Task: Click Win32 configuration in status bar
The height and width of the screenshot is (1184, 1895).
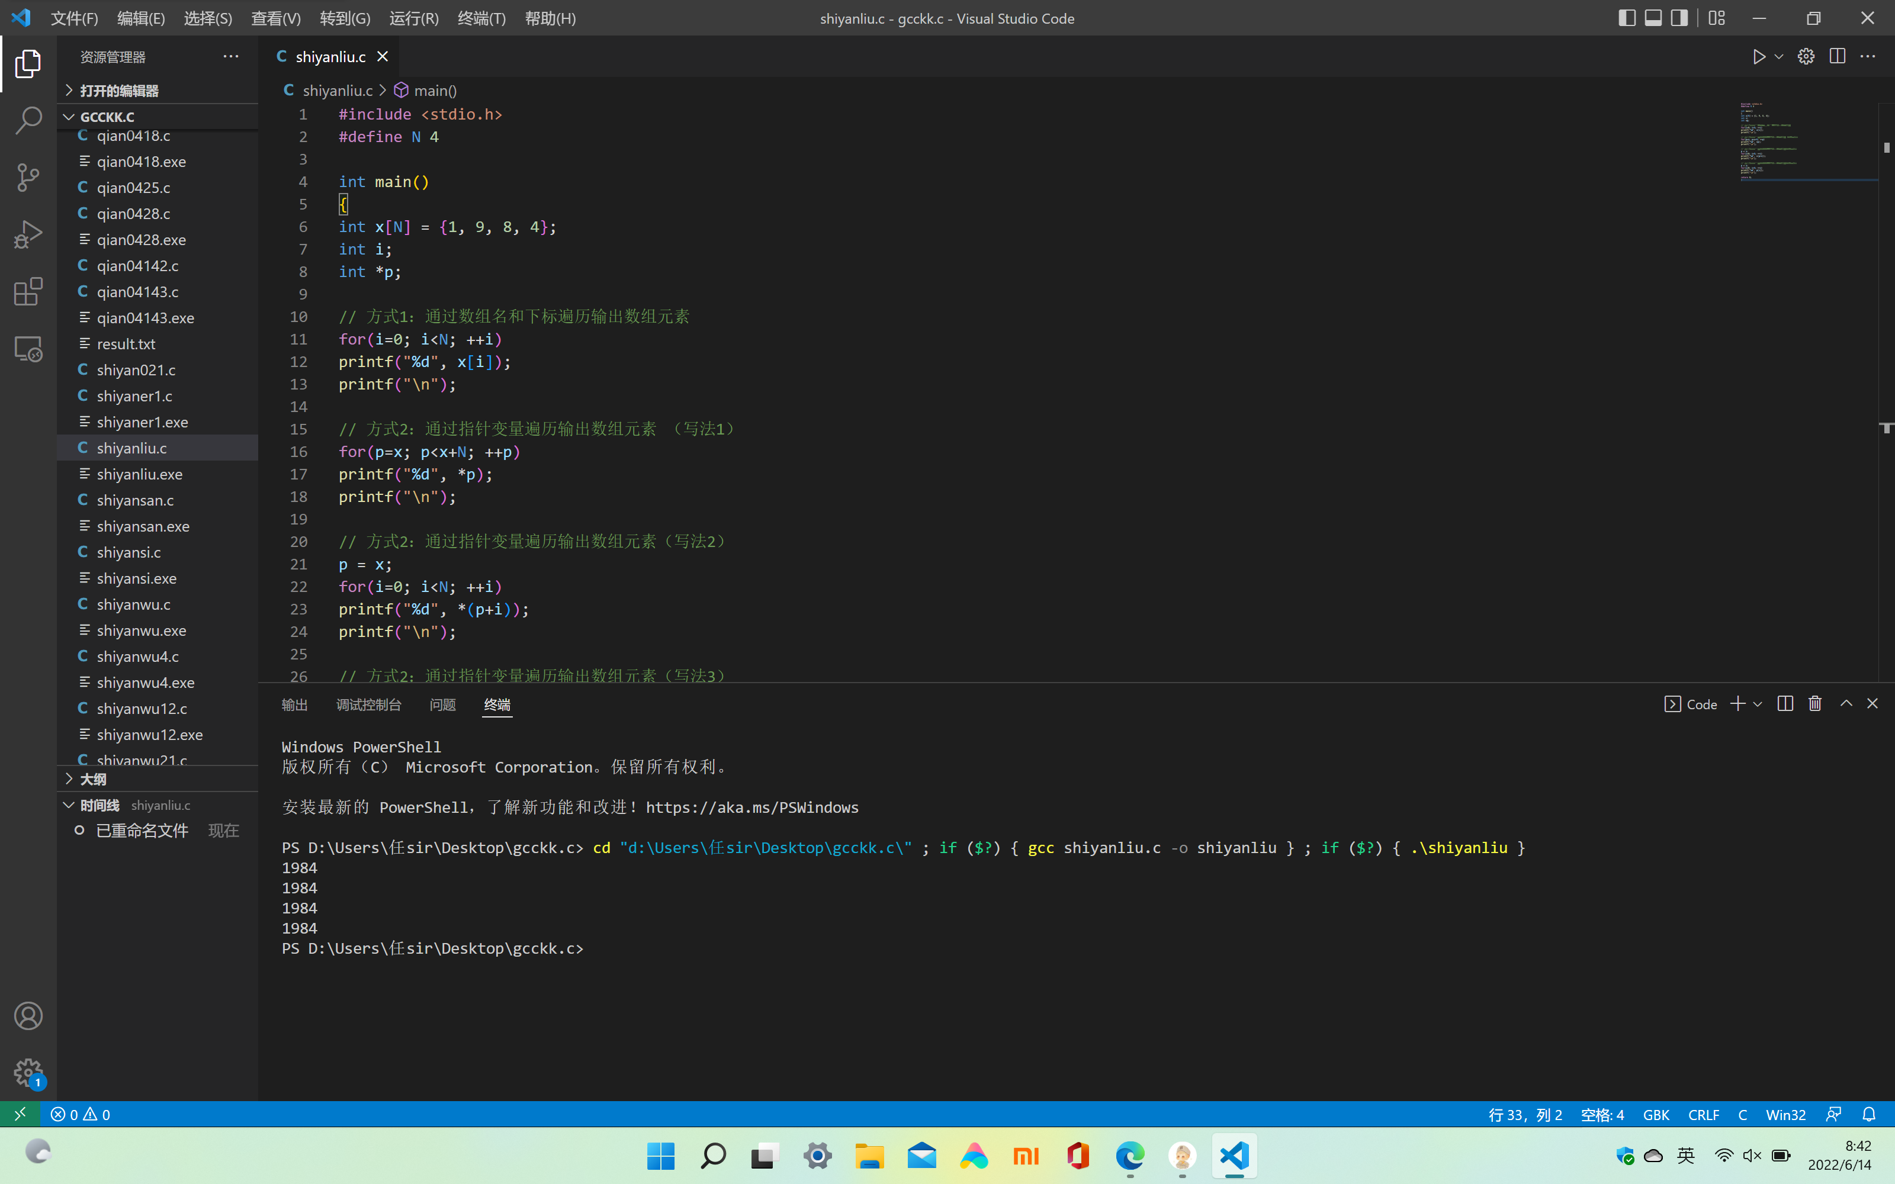Action: (1785, 1114)
